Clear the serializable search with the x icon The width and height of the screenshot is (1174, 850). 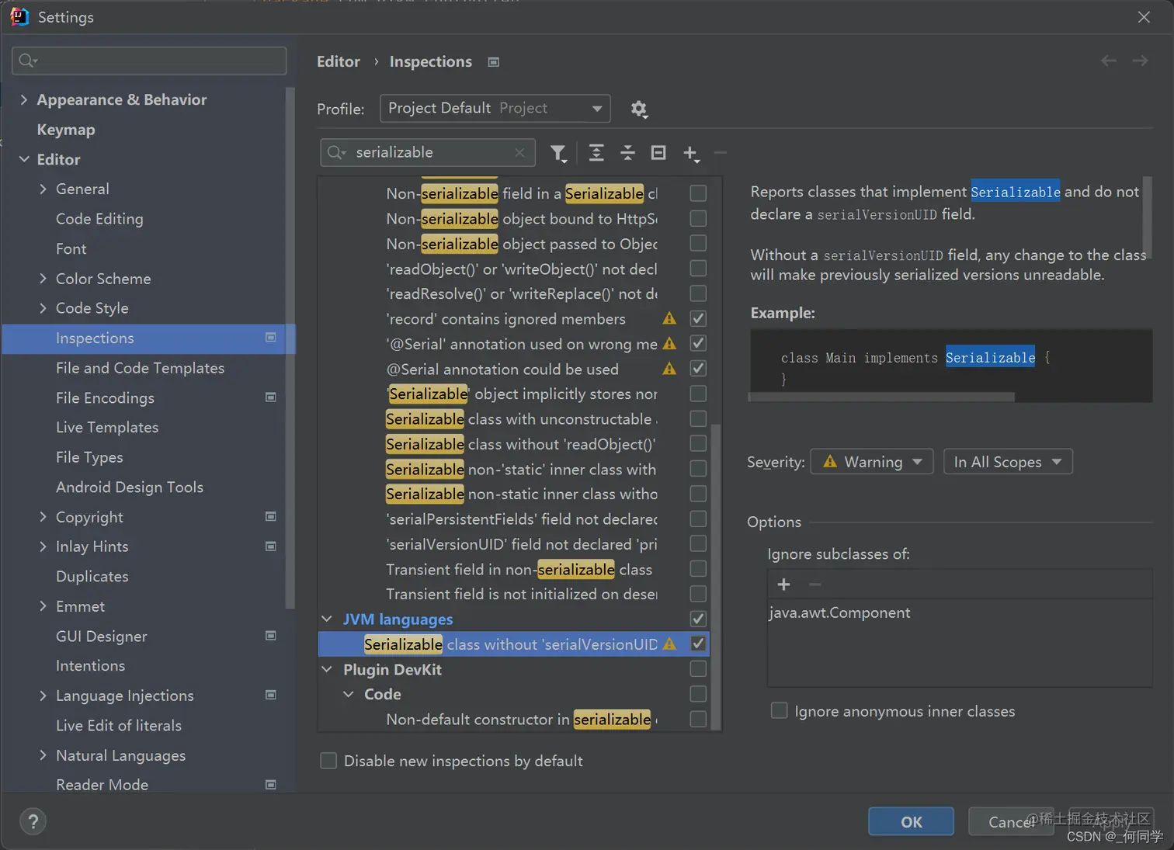[519, 153]
